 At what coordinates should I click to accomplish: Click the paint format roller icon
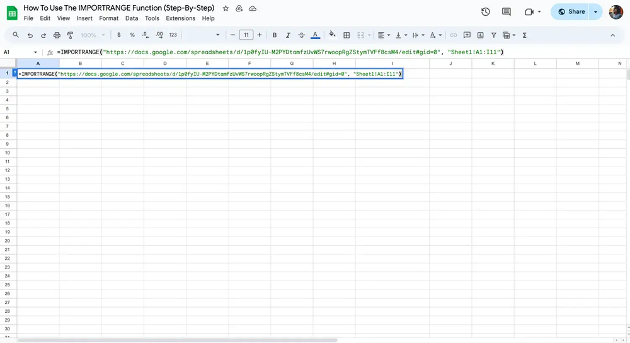coord(70,35)
